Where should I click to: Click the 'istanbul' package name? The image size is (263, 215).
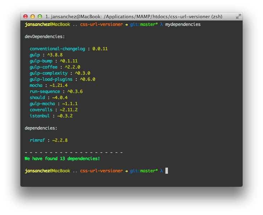point(40,116)
